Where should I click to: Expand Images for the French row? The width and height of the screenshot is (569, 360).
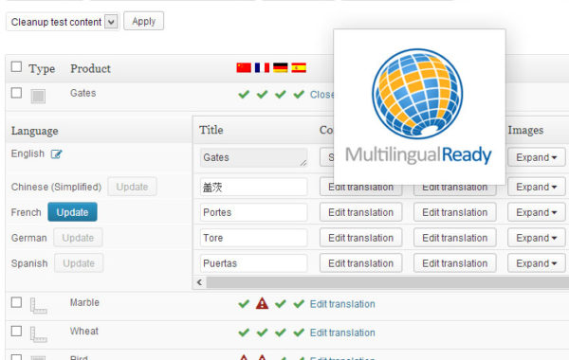537,212
